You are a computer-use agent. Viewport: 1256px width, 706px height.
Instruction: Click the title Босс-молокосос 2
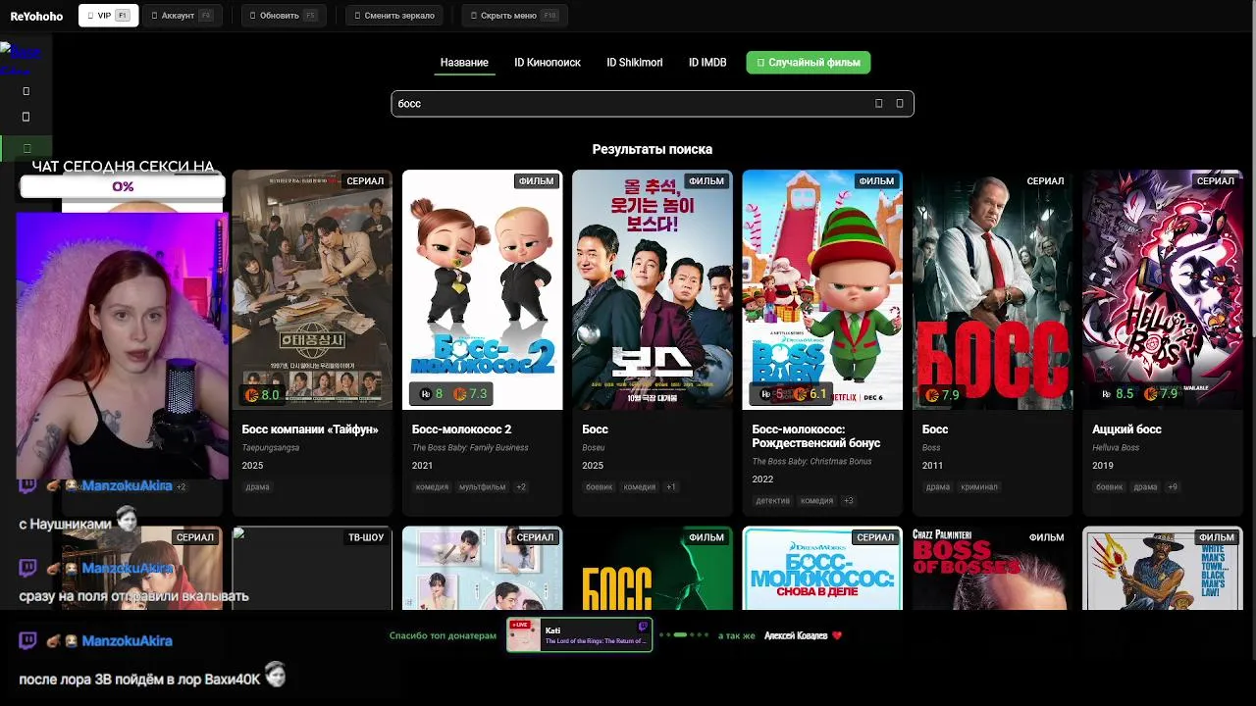[x=461, y=429]
